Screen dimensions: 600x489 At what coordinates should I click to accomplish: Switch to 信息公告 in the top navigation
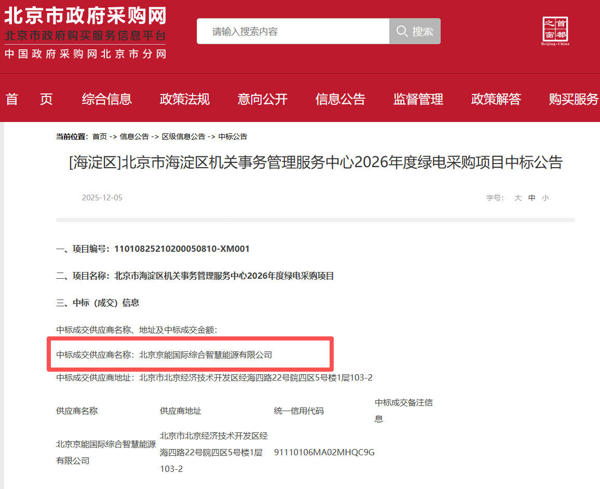[340, 99]
